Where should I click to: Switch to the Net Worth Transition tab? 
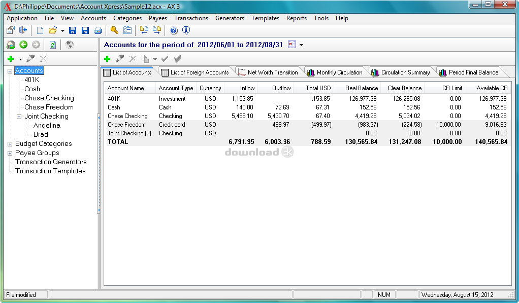click(x=272, y=72)
